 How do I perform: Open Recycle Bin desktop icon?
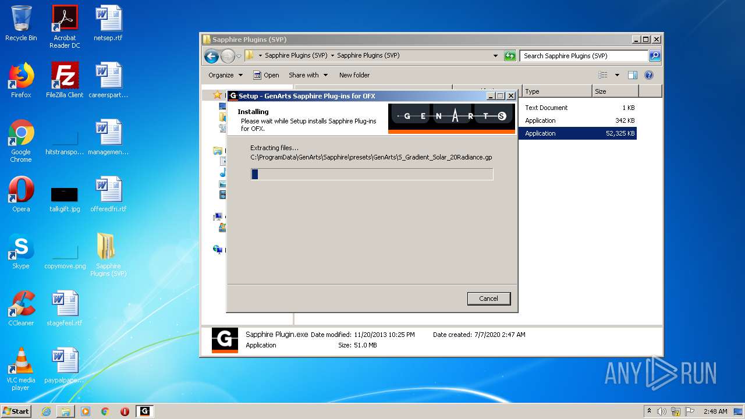click(21, 23)
